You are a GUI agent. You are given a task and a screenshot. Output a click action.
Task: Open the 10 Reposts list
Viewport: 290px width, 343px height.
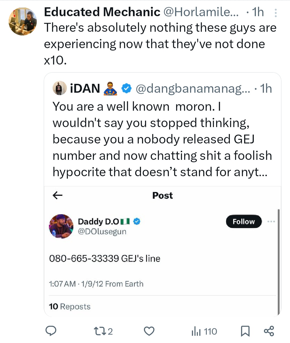(70, 306)
